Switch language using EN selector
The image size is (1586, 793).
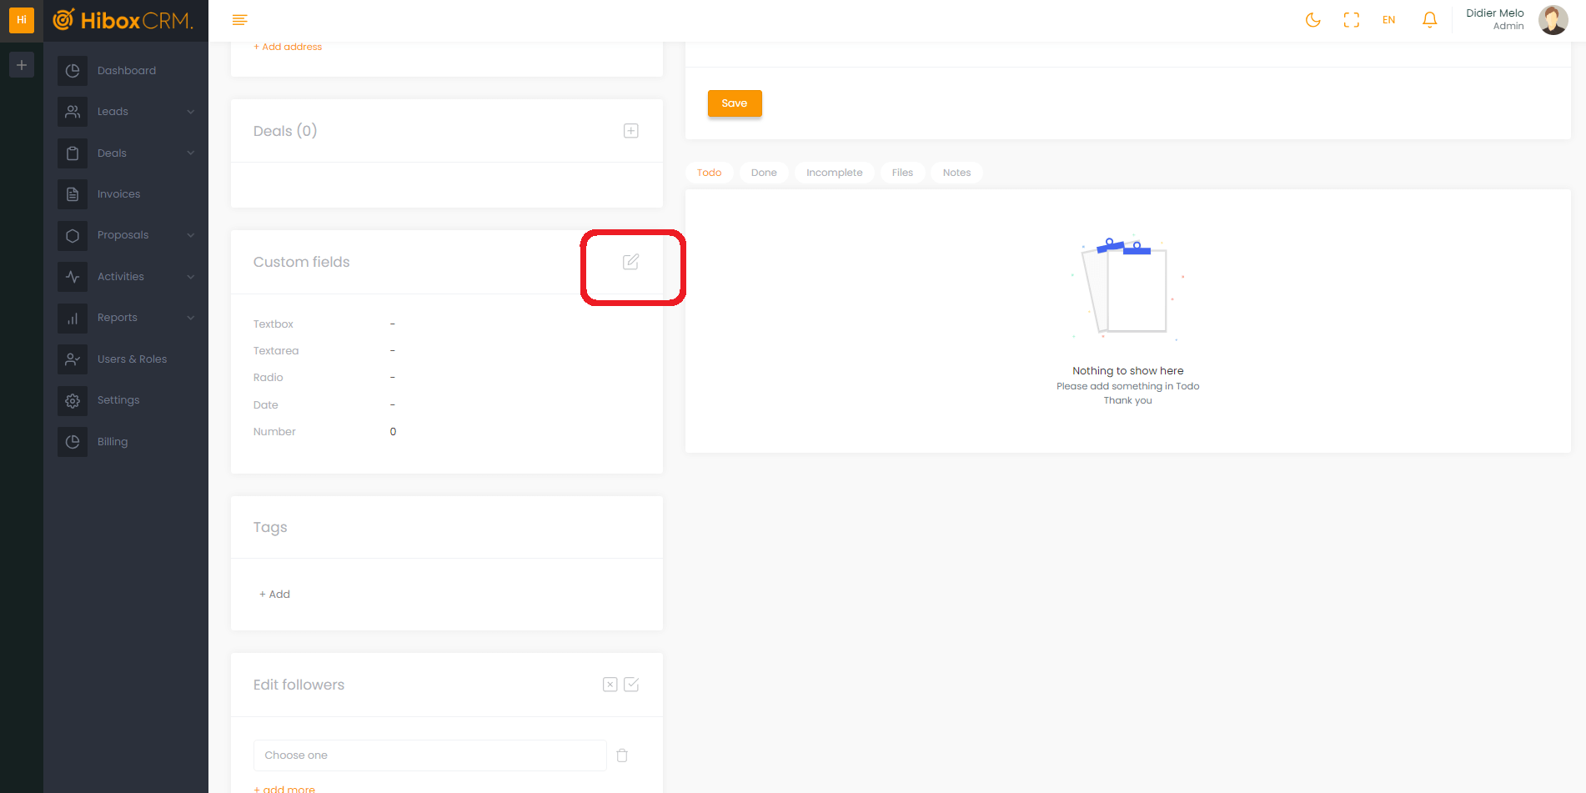[x=1388, y=20]
